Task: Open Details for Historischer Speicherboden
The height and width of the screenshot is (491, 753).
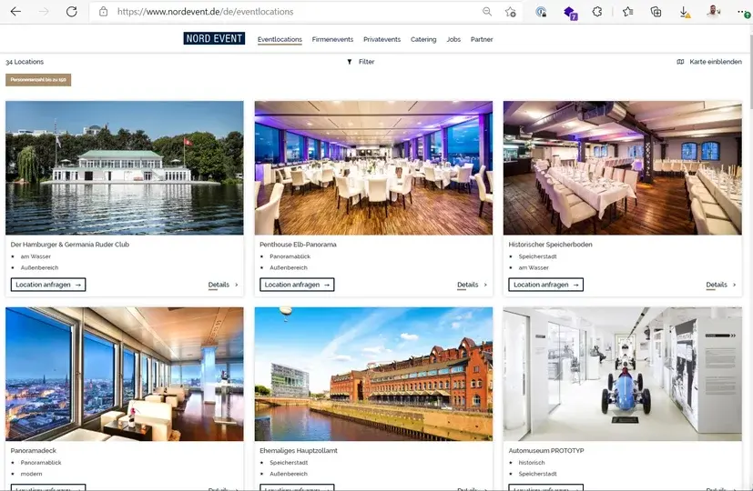Action: [721, 285]
